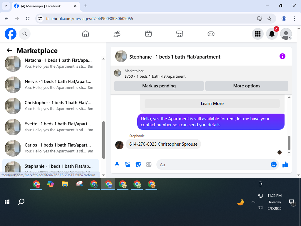Click the 614-270-8023 Christopher Sprouse message
Viewport: 301px width, 226px height.
[163, 144]
